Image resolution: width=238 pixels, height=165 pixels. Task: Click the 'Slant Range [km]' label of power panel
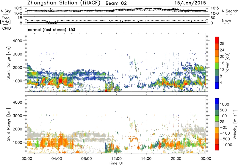[x=8, y=63]
